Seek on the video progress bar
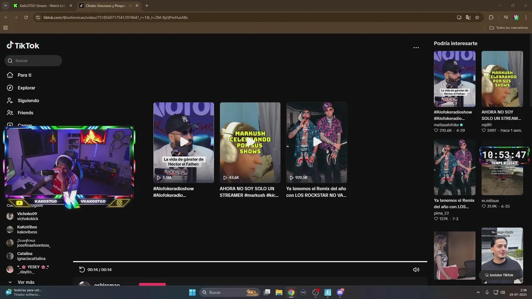 tap(250, 262)
